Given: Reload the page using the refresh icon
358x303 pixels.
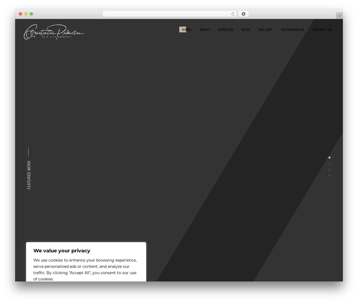Looking at the screenshot, I should pos(233,14).
